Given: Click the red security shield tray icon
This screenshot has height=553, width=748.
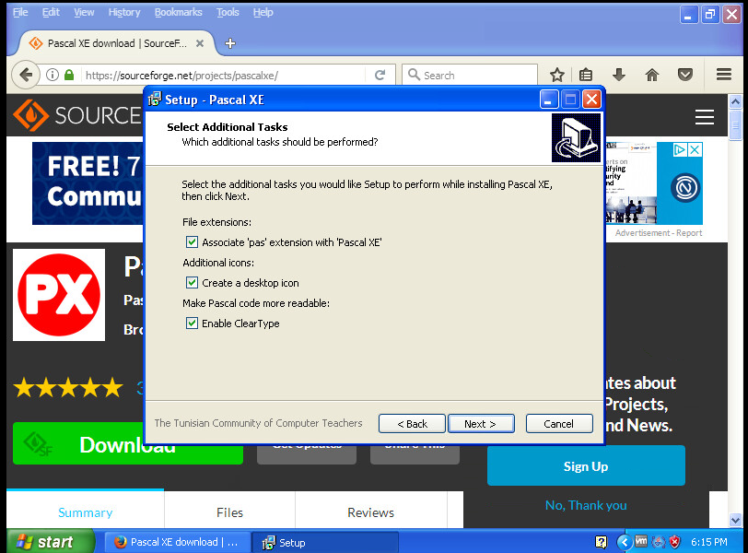Looking at the screenshot, I should pos(674,542).
